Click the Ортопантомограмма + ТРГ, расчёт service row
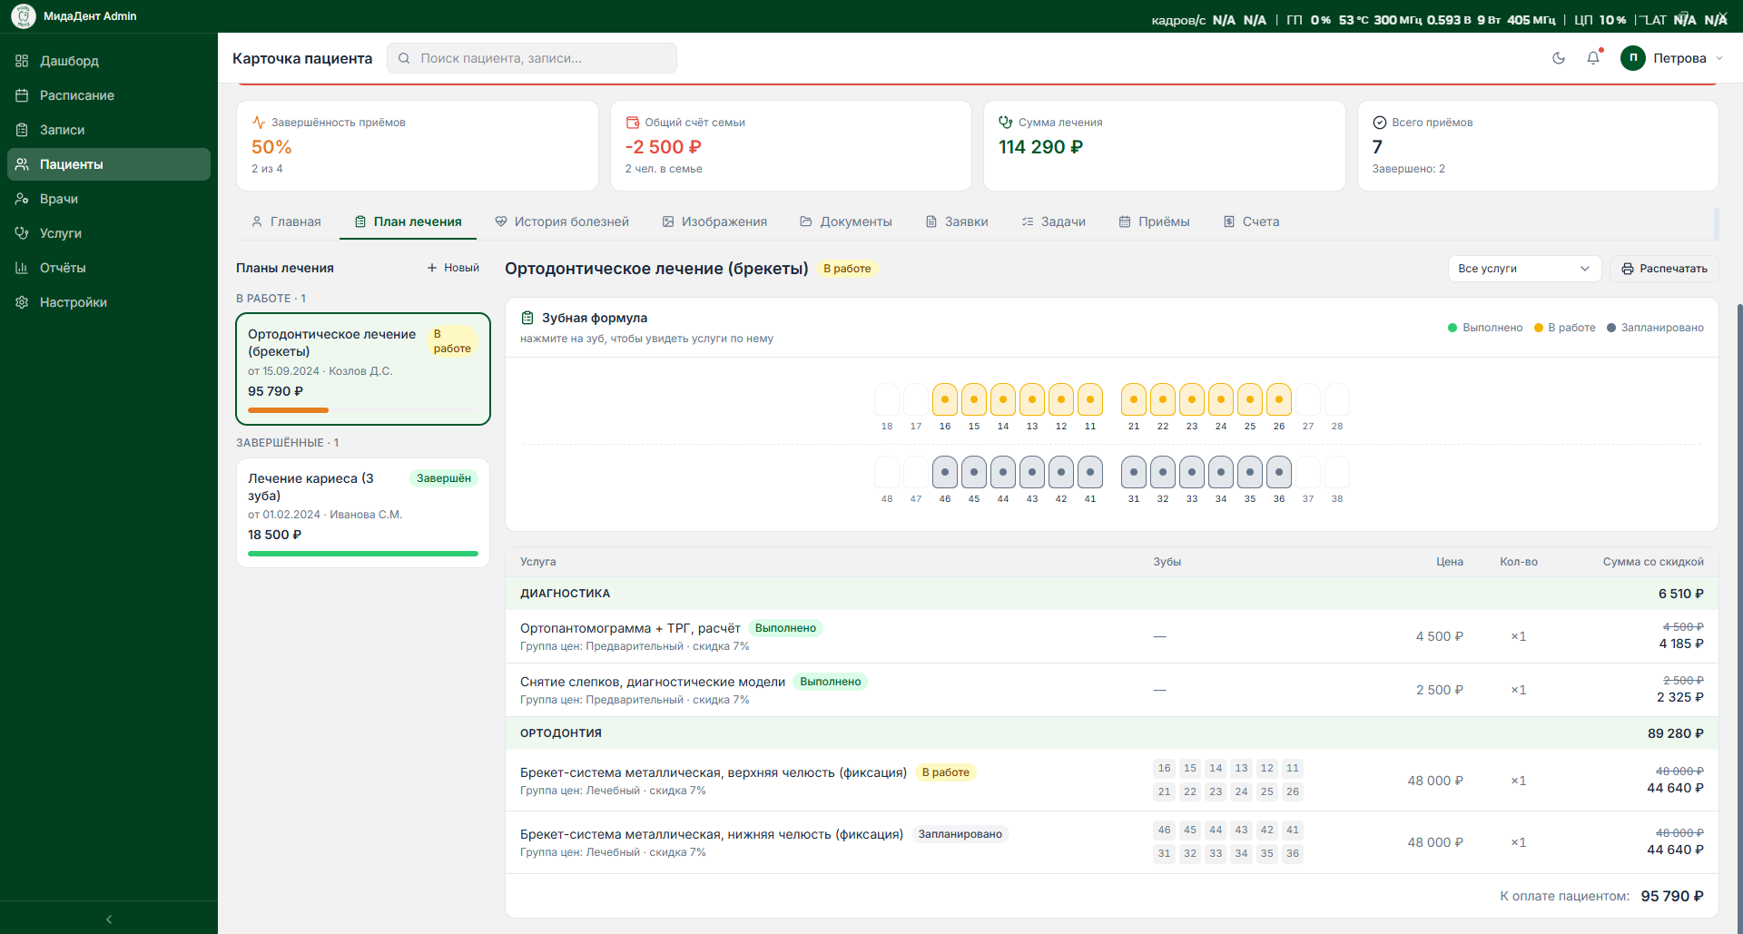 coord(1111,636)
